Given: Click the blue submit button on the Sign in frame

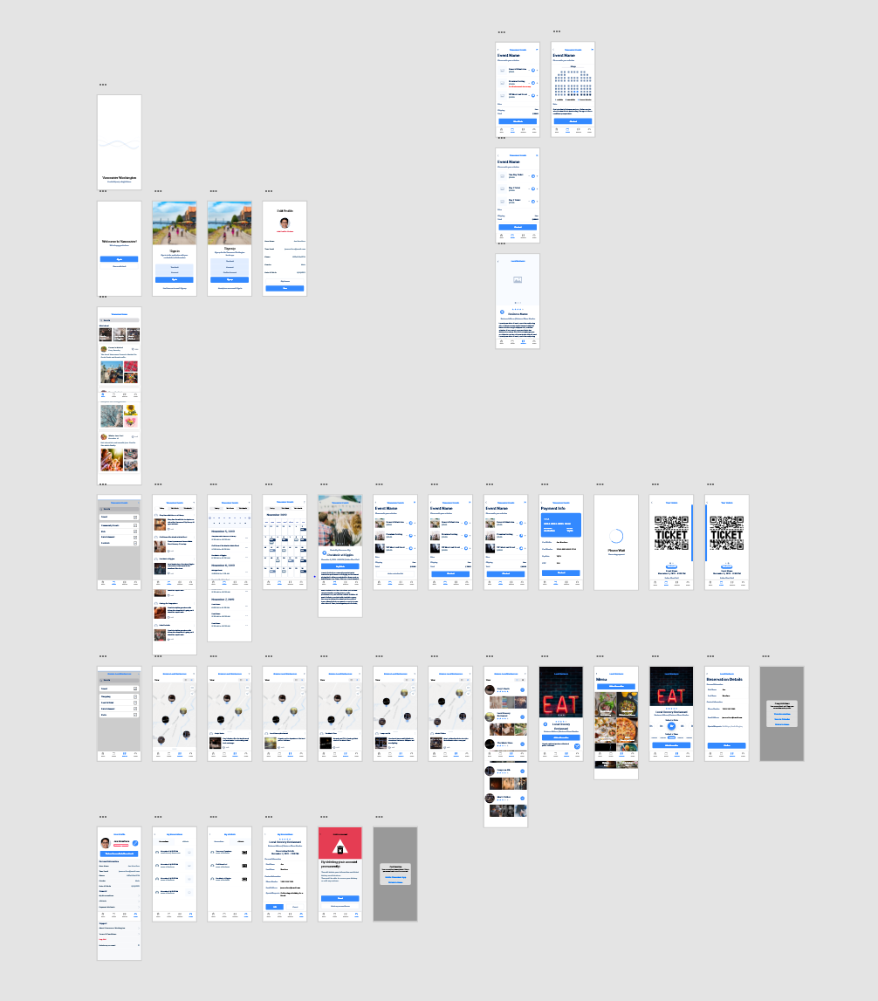Looking at the screenshot, I should click(x=175, y=279).
